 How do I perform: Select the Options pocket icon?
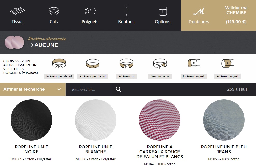(162, 11)
